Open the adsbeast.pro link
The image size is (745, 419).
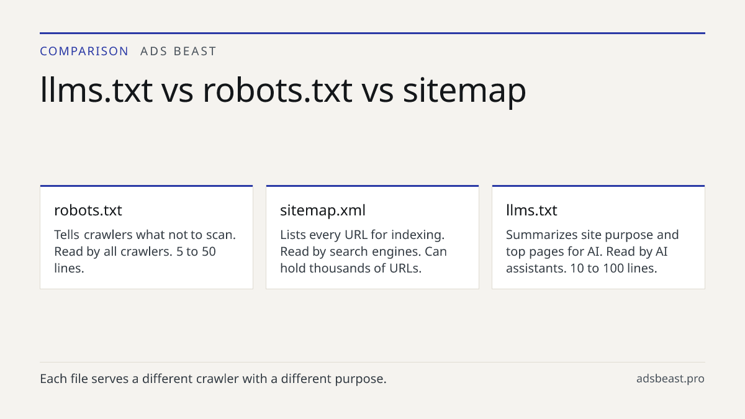tap(670, 379)
